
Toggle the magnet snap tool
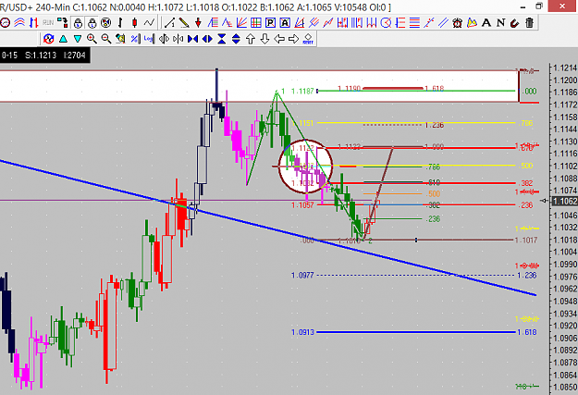coord(515,23)
